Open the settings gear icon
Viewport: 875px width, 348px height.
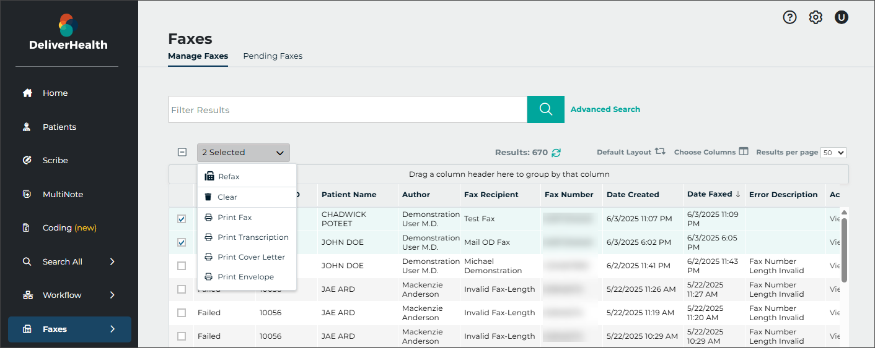click(x=816, y=17)
